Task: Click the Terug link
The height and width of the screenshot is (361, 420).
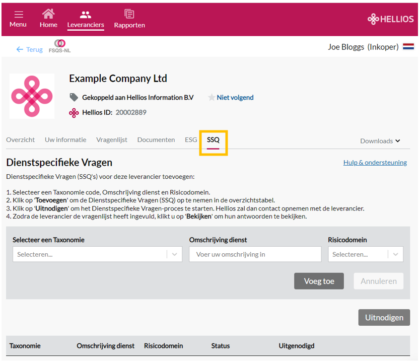Action: click(x=34, y=49)
